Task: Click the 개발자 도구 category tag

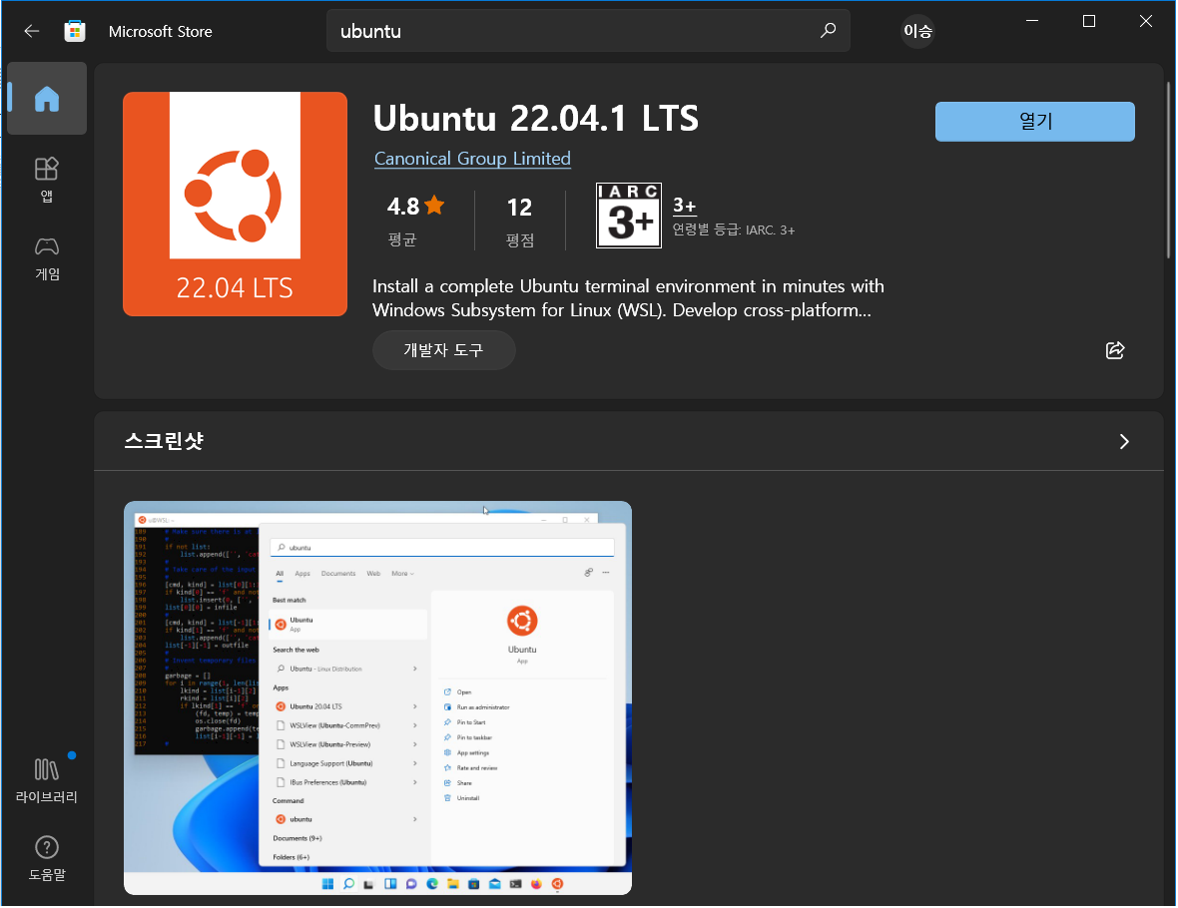Action: click(x=443, y=350)
